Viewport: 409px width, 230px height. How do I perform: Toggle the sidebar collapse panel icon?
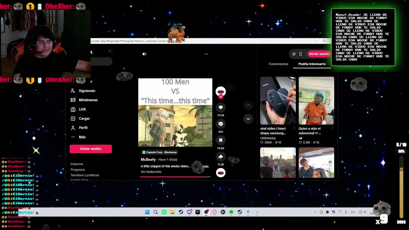click(110, 51)
